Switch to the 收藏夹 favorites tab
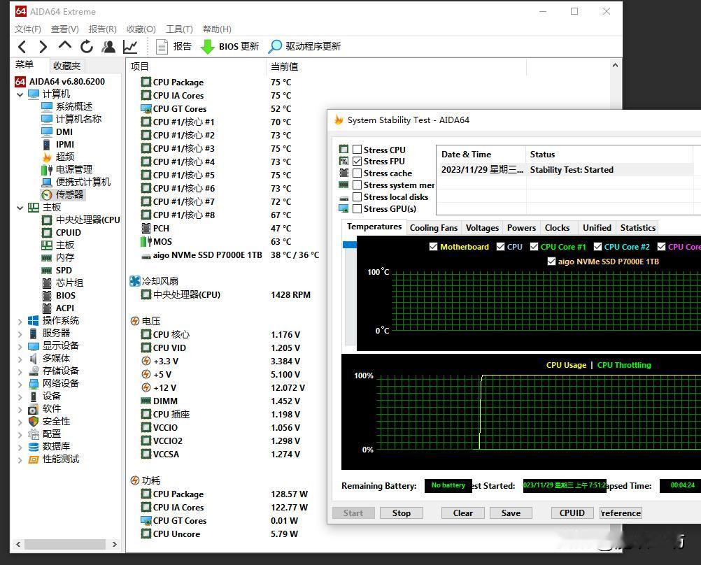Image resolution: width=701 pixels, height=565 pixels. [66, 66]
